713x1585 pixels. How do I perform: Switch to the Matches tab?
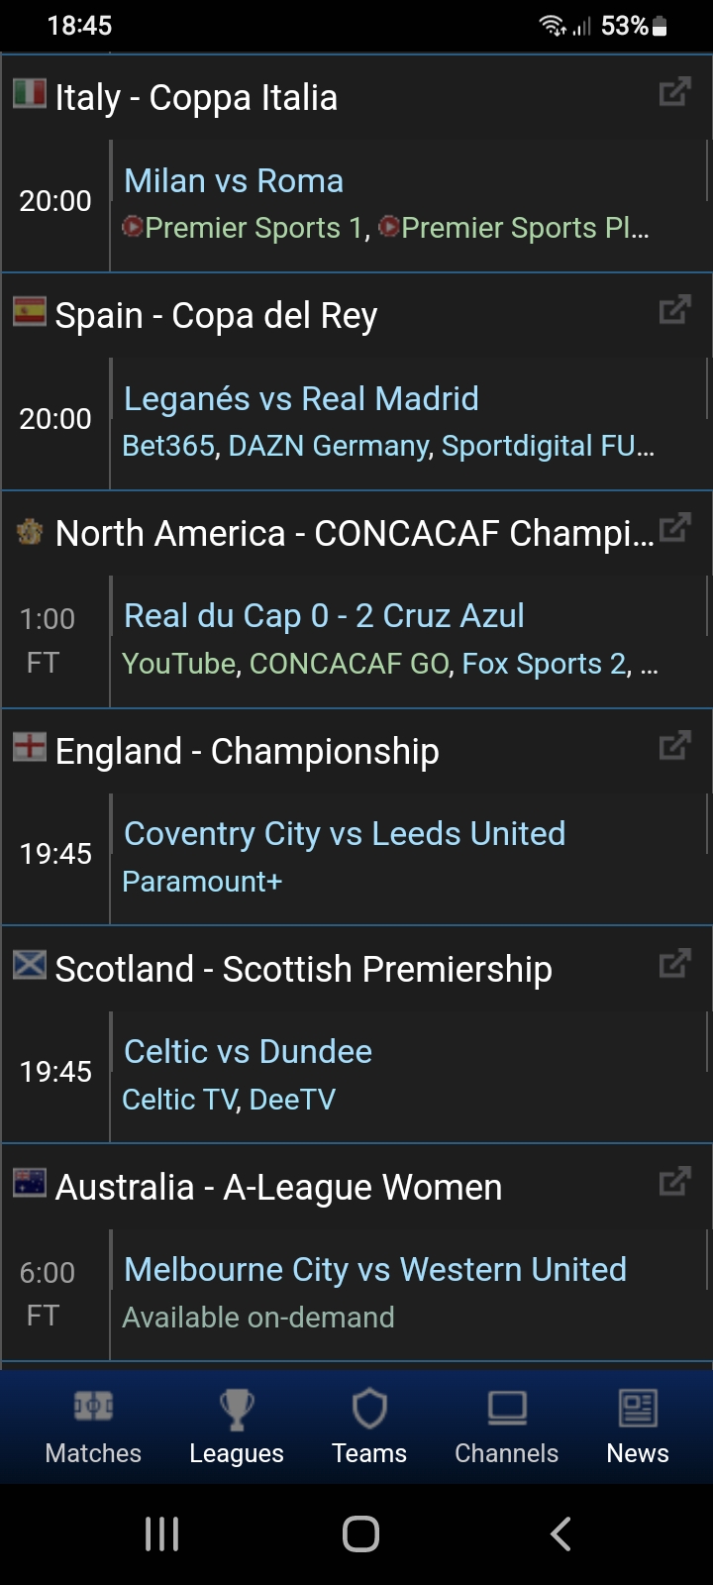click(93, 1427)
